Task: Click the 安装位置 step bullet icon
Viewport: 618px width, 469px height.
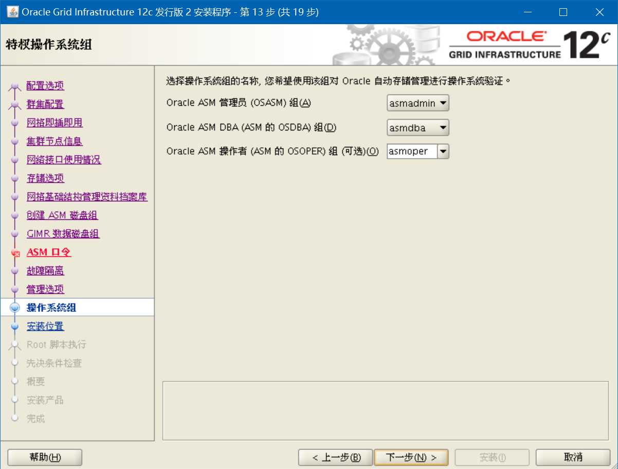Action: click(x=15, y=326)
